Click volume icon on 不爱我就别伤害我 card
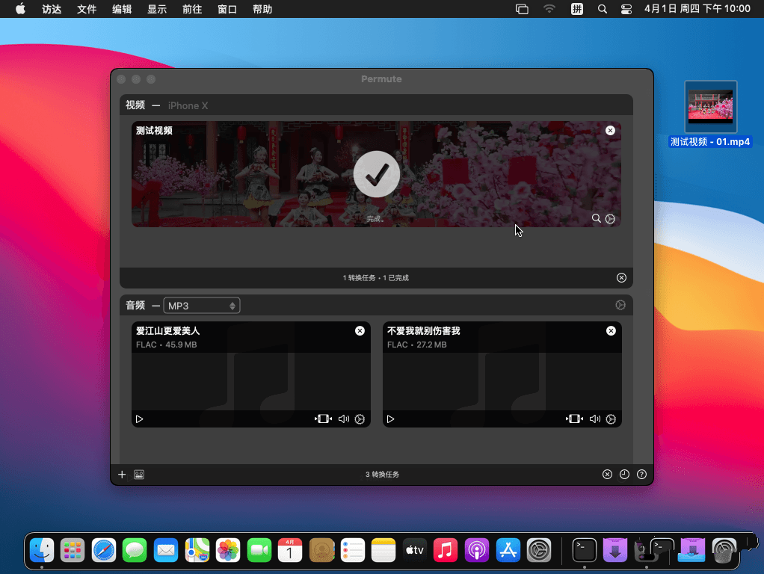 pyautogui.click(x=595, y=419)
